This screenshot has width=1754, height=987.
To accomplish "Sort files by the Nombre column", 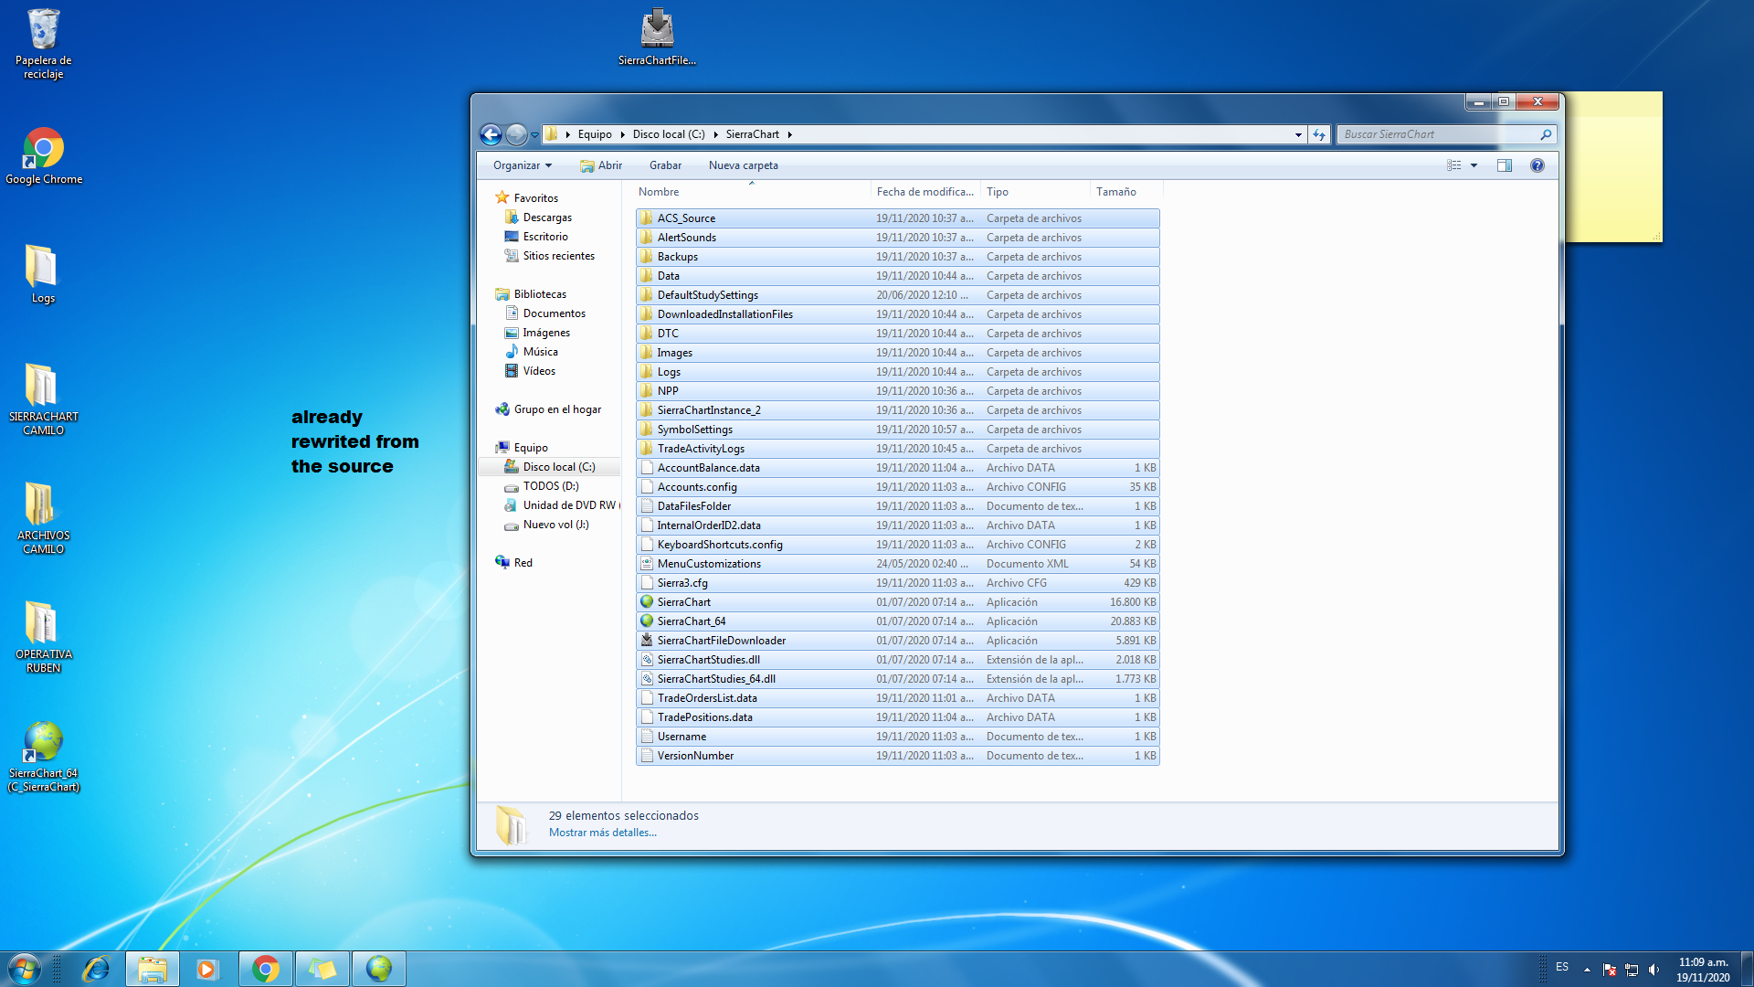I will coord(752,192).
